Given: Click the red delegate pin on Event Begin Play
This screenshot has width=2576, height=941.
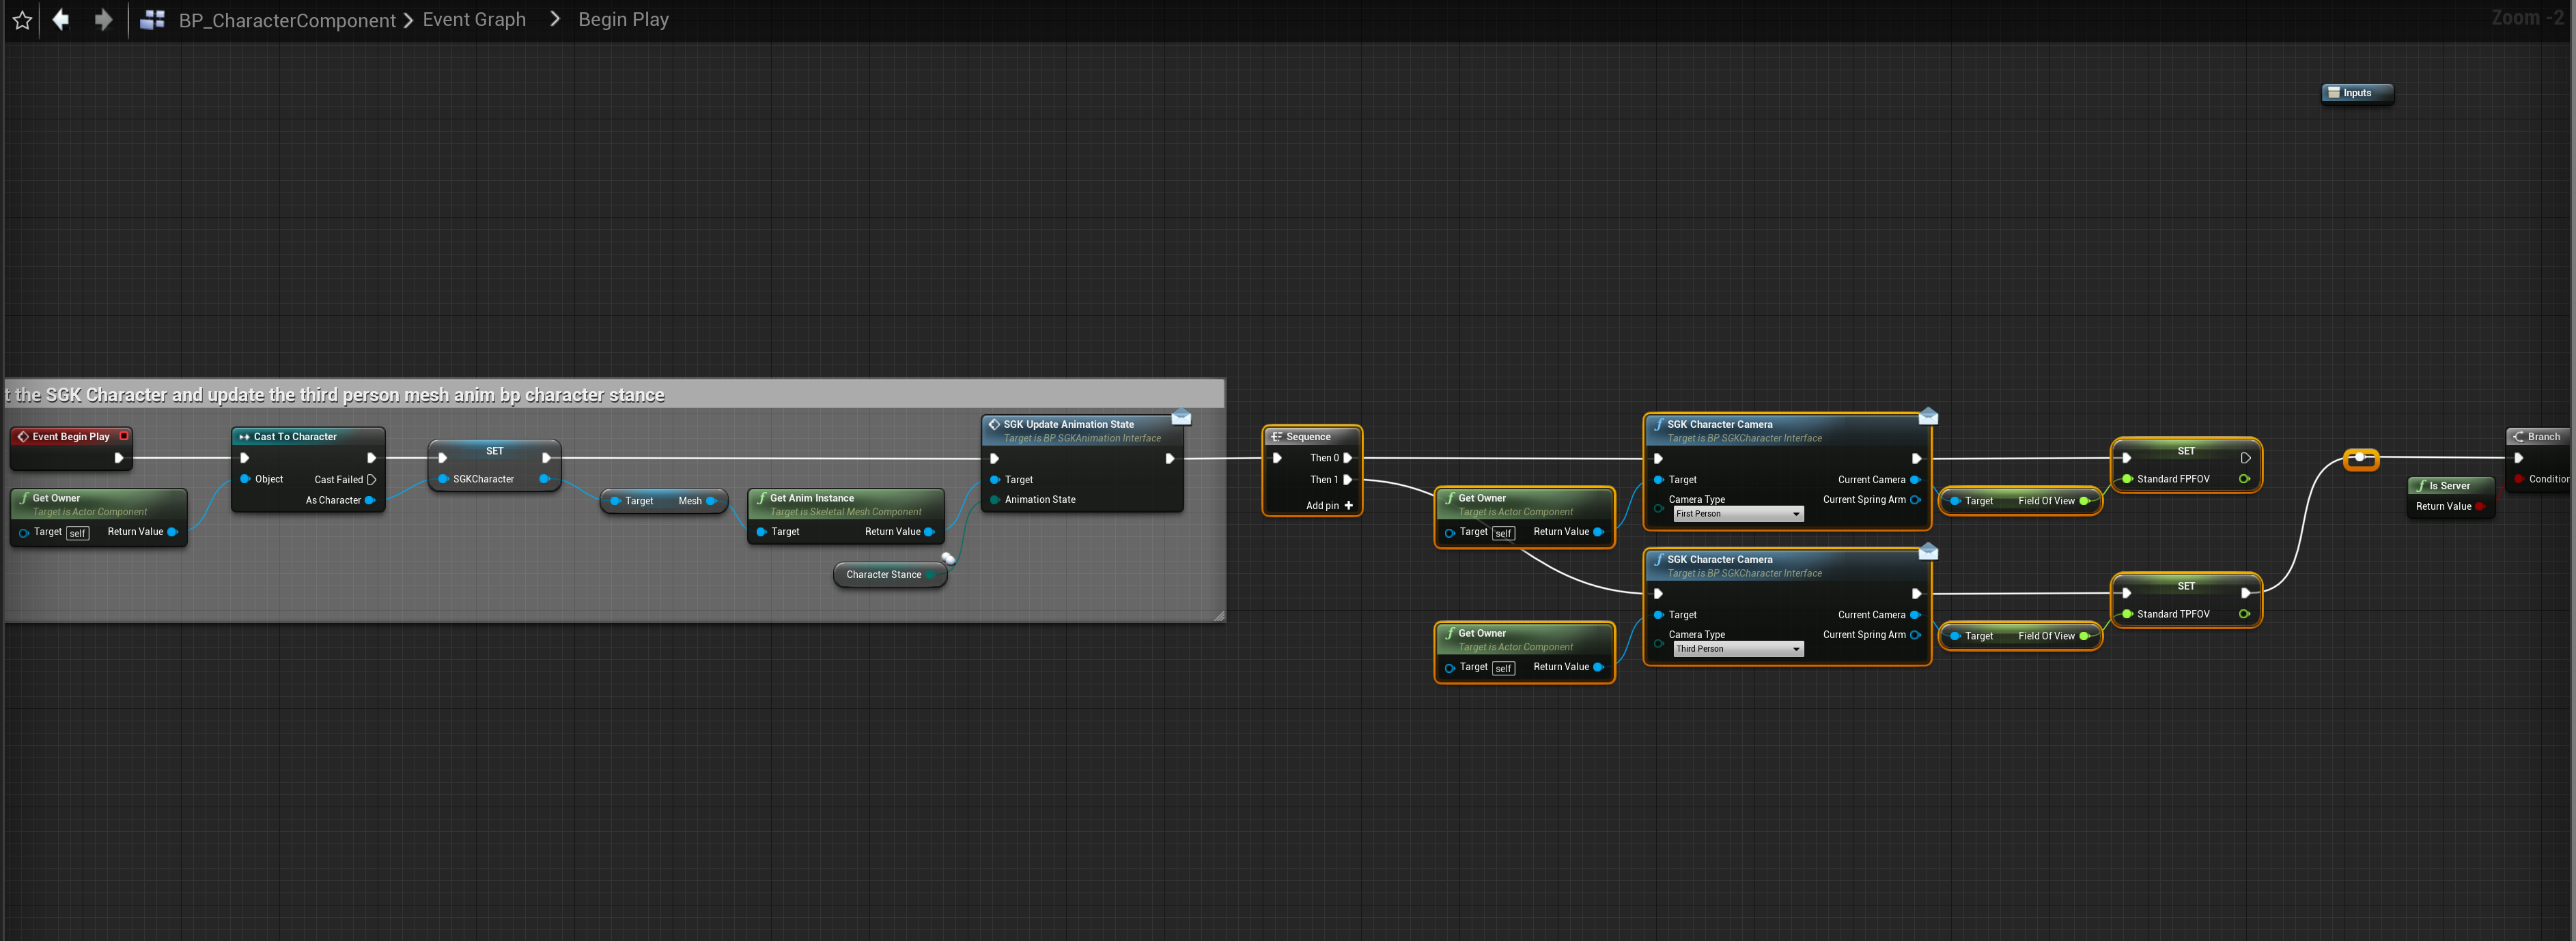Looking at the screenshot, I should pyautogui.click(x=124, y=437).
